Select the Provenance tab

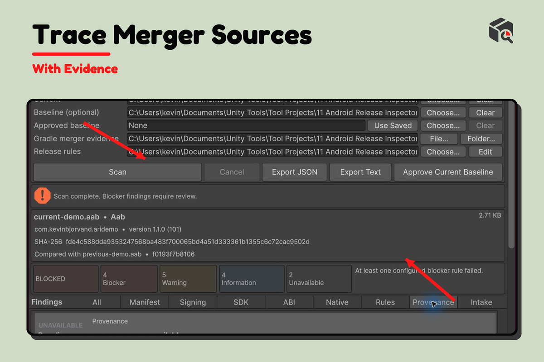pyautogui.click(x=433, y=302)
